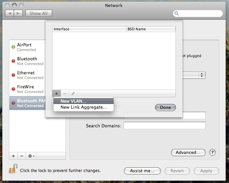Click the Interface column header
The width and height of the screenshot is (229, 183).
pyautogui.click(x=90, y=29)
